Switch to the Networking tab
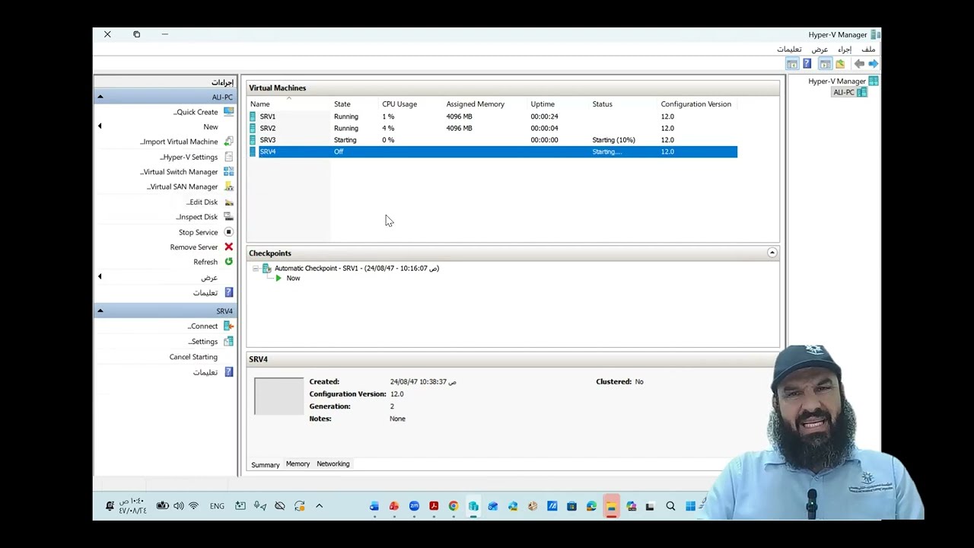The image size is (974, 548). (333, 464)
